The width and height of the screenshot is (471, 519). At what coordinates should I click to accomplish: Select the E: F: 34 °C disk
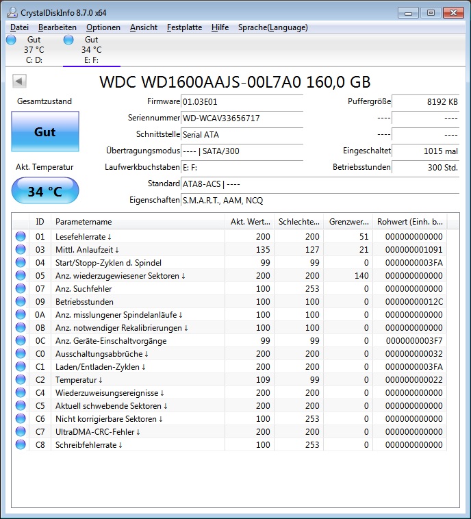(x=92, y=50)
